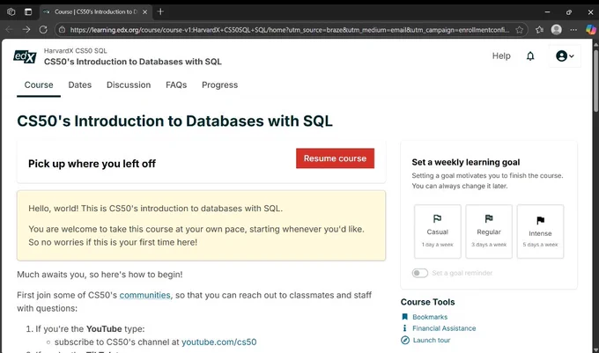Screen dimensions: 599x353
Task: Add page to favorites with the star icon
Action: [519, 30]
